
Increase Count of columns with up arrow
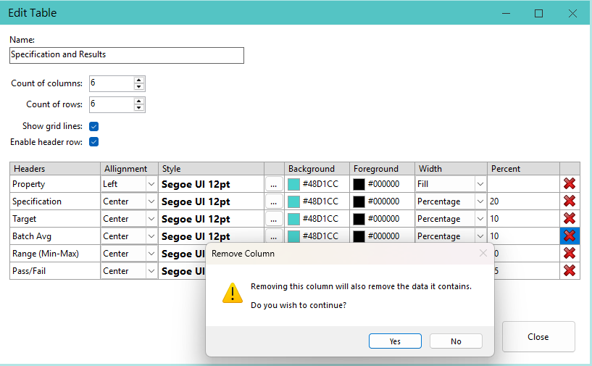click(139, 80)
